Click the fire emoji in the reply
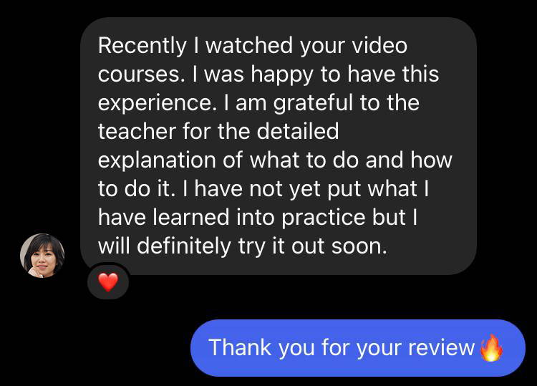537x386 pixels. 491,347
